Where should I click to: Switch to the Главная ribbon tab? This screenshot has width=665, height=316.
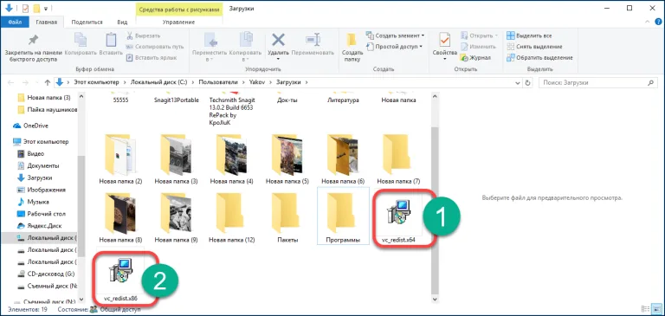46,22
